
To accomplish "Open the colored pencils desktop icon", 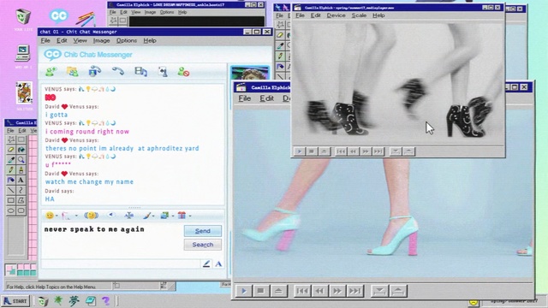I will click(x=86, y=19).
